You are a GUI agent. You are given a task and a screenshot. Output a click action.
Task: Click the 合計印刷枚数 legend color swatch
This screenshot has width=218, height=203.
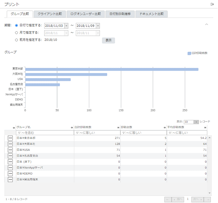(189, 53)
